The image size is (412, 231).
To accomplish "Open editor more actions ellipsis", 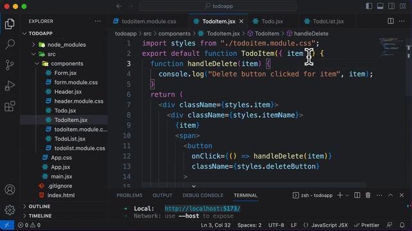I will 402,21.
